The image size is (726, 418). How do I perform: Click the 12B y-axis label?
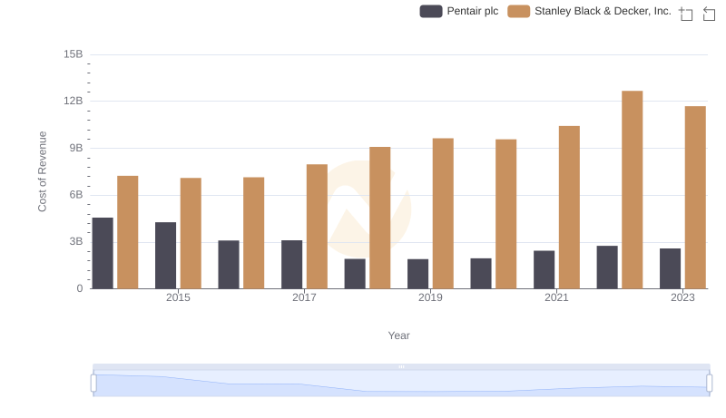pyautogui.click(x=74, y=101)
